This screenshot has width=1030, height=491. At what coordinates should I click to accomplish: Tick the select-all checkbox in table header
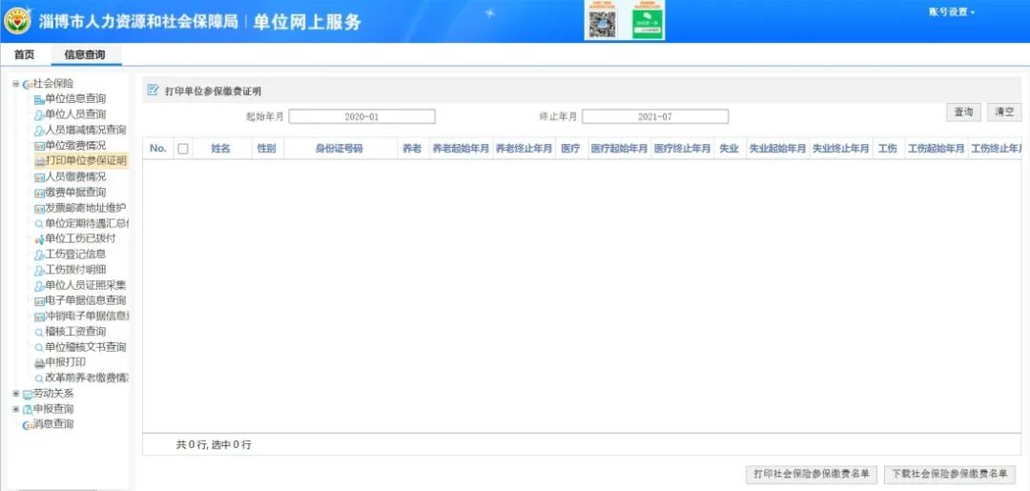coord(182,149)
